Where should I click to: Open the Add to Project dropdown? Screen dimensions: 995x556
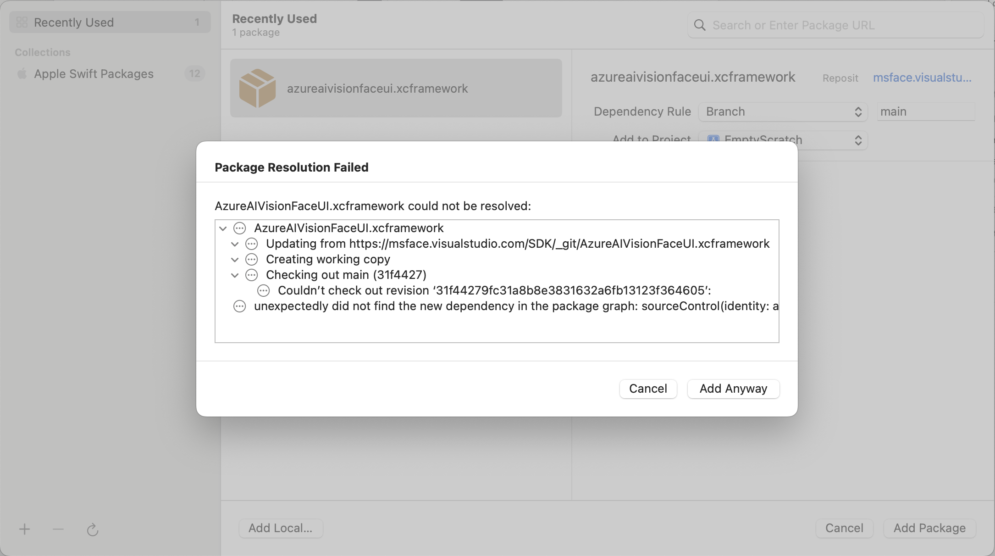783,140
